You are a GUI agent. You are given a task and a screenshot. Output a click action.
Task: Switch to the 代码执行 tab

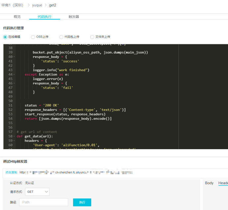[45, 17]
